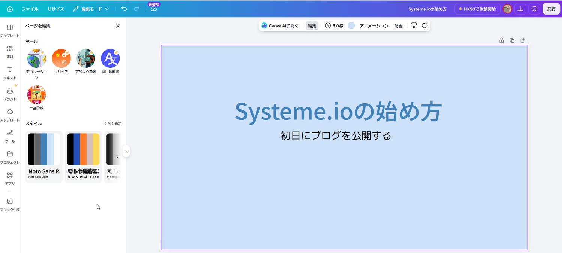
Task: Redo the last action
Action: 136,9
